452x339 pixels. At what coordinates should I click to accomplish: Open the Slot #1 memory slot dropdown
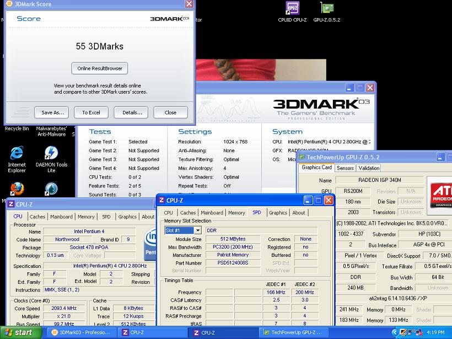click(197, 230)
